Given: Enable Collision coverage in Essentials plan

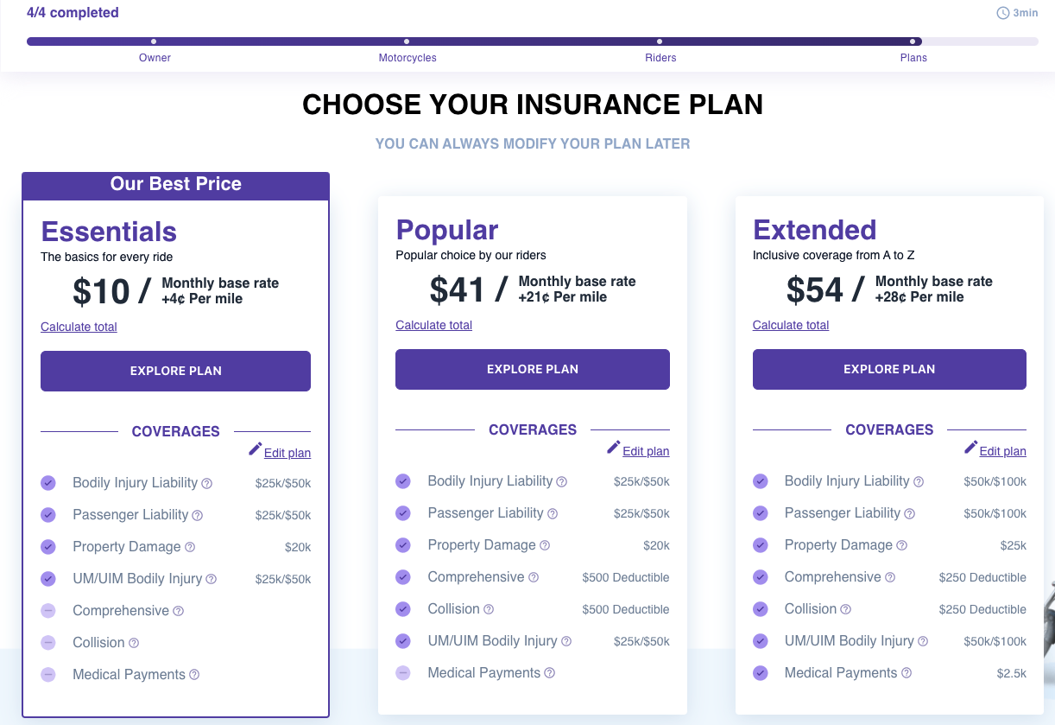Looking at the screenshot, I should coord(48,643).
